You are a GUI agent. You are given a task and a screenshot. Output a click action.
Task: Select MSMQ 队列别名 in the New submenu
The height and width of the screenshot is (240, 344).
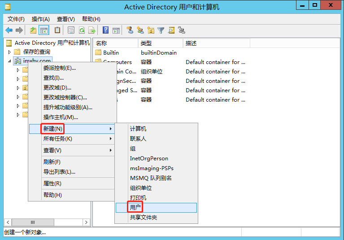[156, 178]
